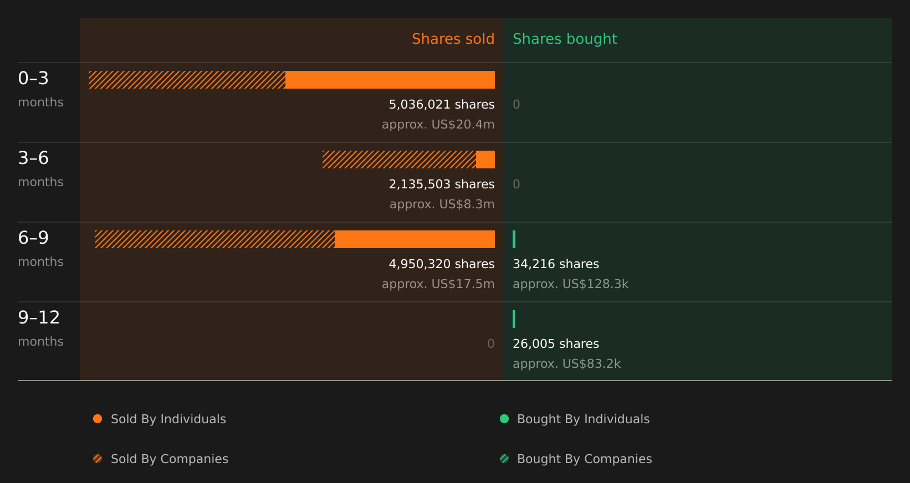
Task: Click the zero bought value in 0–3 months row
Action: tap(517, 105)
